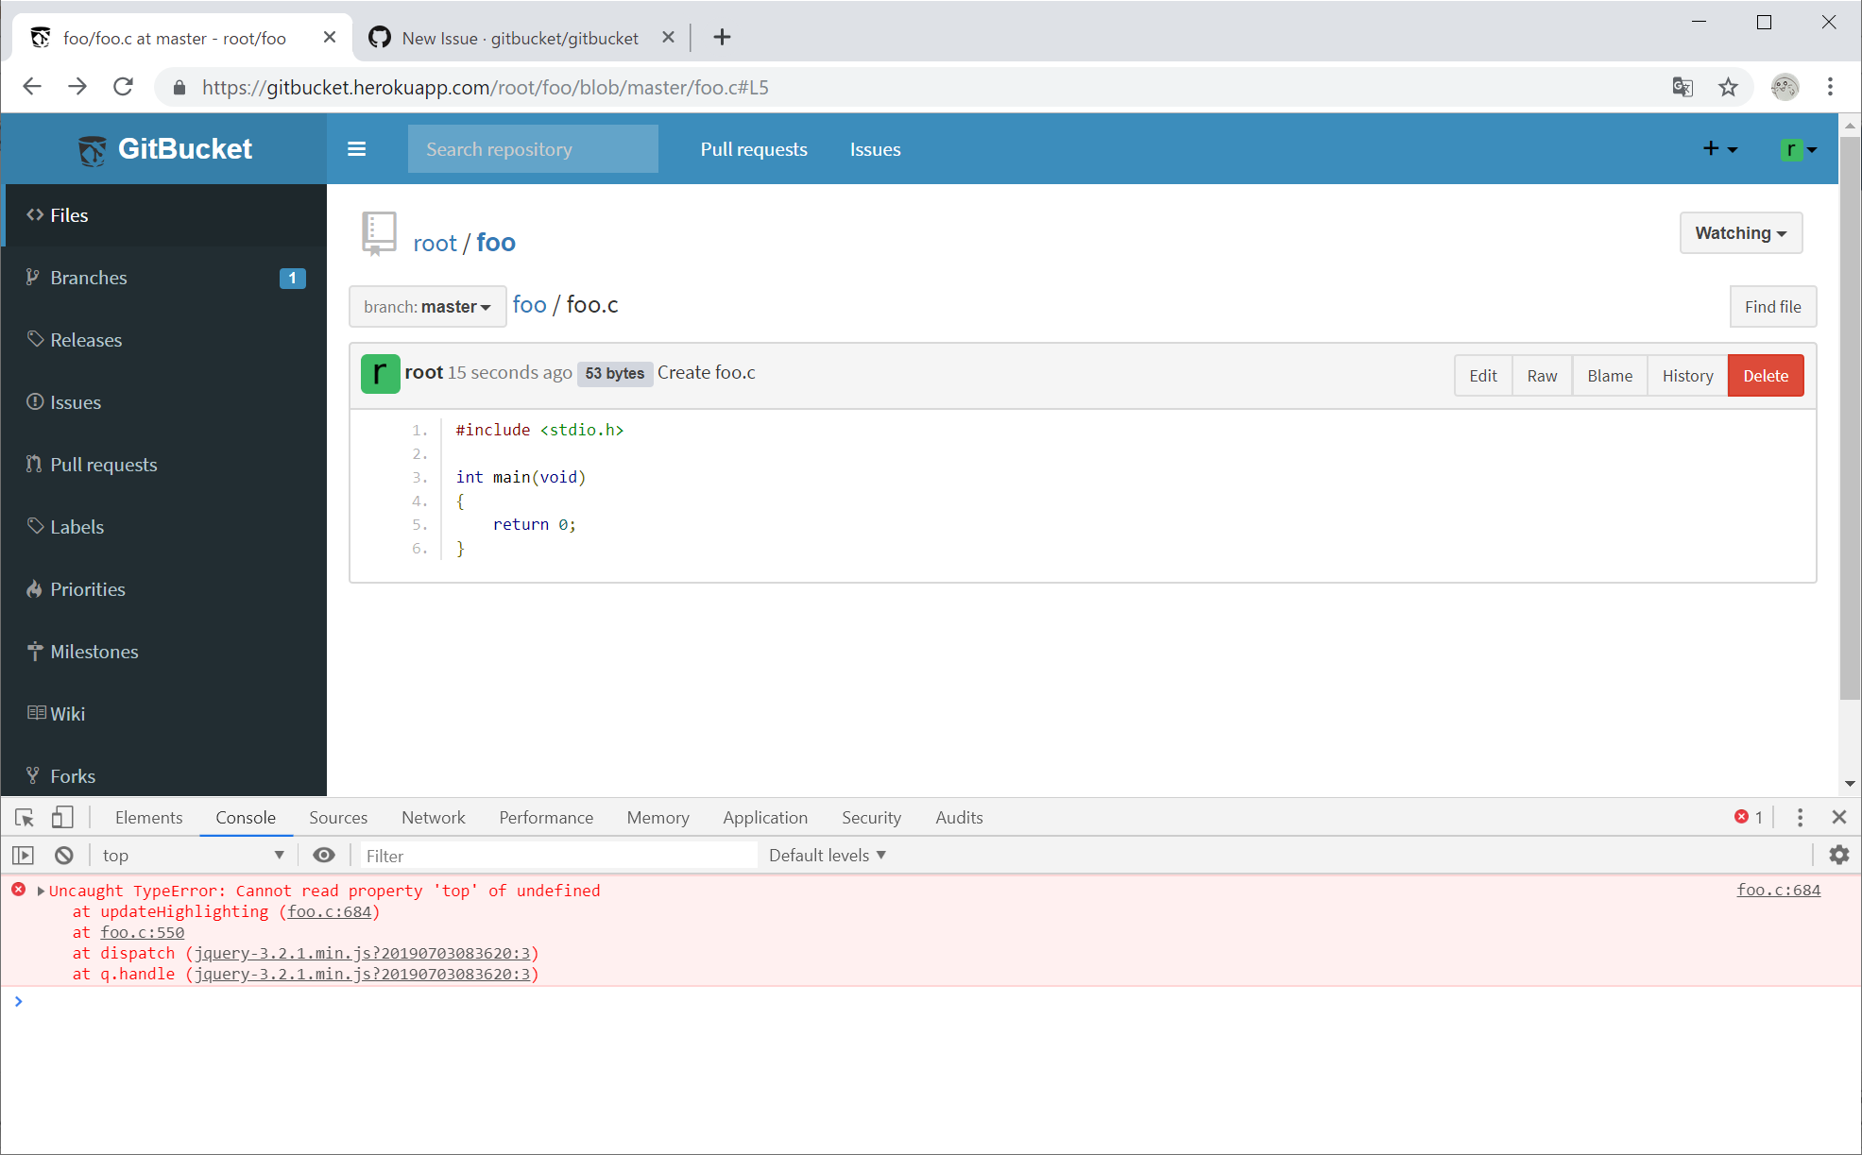Click the repository book icon

tap(378, 234)
